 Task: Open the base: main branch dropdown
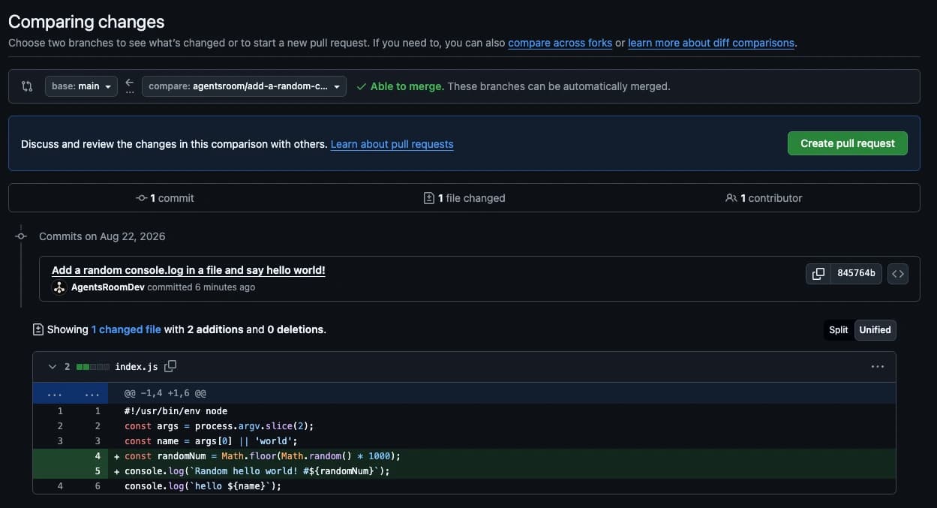tap(81, 86)
